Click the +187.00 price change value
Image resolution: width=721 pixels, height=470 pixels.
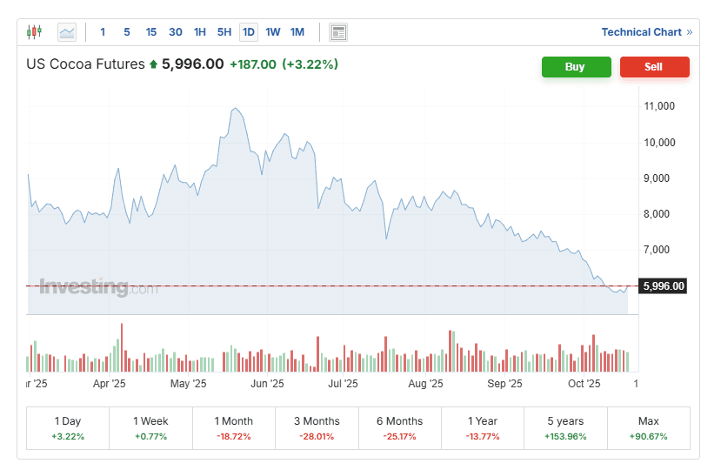coord(253,64)
